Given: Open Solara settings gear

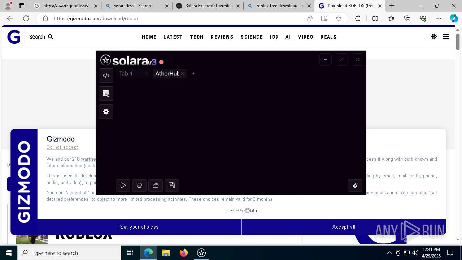Looking at the screenshot, I should [106, 112].
